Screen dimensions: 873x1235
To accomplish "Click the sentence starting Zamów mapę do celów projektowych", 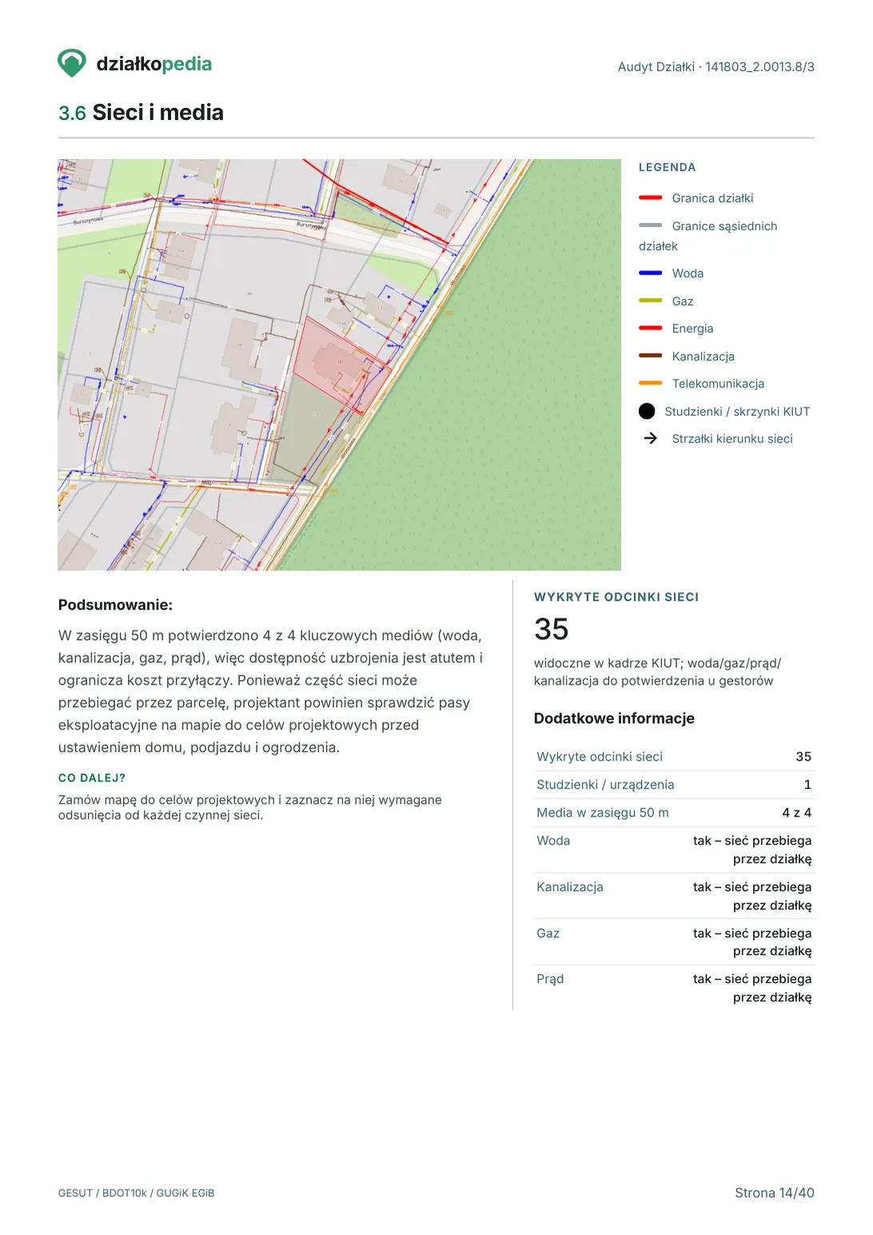I will point(249,807).
